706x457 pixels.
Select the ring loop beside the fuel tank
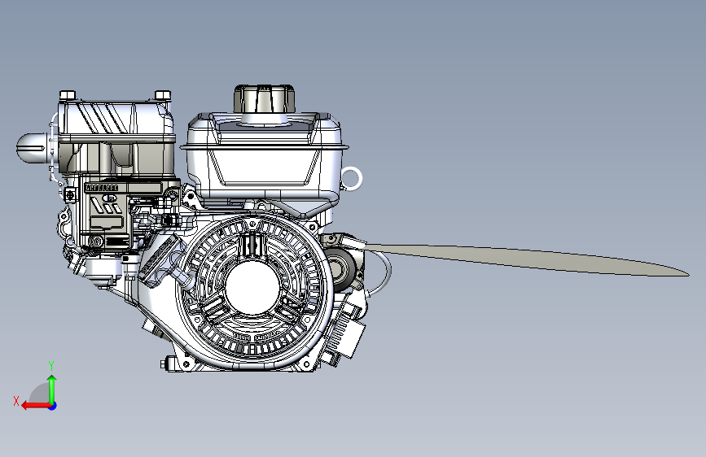352,178
